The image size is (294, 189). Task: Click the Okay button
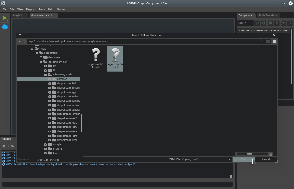243,159
